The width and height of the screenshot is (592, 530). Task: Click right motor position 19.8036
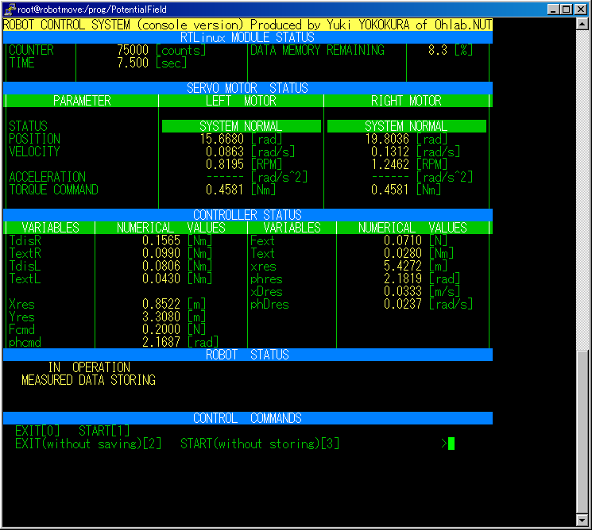(x=387, y=139)
